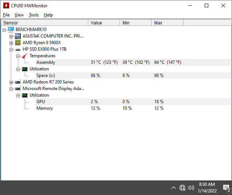The image size is (232, 195).
Task: Collapse the BENCHMARK10 root node
Action: coord(4,30)
